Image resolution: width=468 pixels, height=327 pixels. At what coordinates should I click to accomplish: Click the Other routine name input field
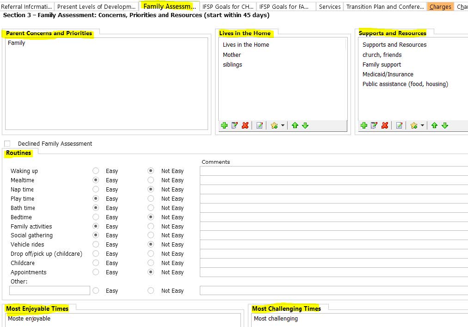(49, 290)
